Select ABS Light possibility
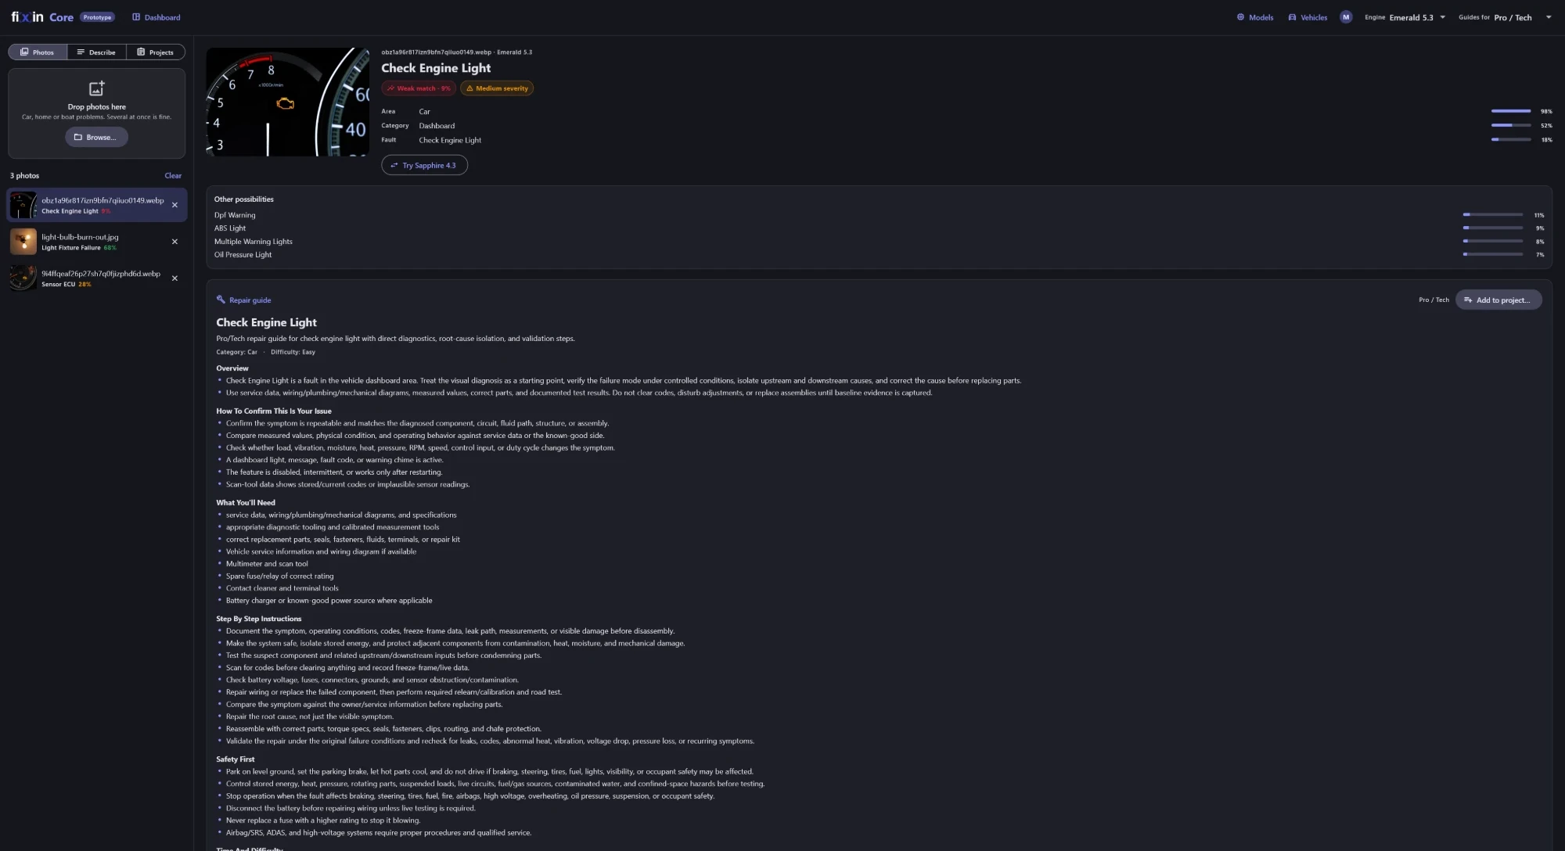Image resolution: width=1565 pixels, height=851 pixels. tap(230, 228)
